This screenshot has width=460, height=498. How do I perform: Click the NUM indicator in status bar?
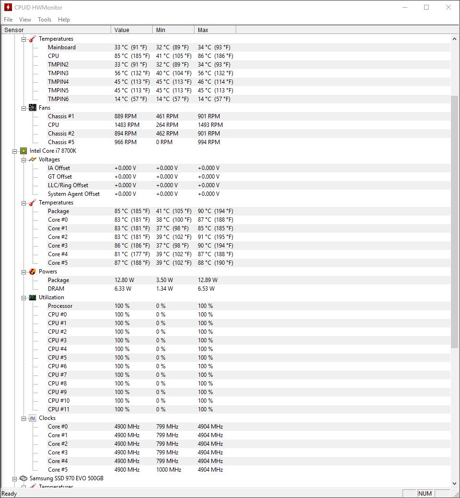tap(425, 494)
